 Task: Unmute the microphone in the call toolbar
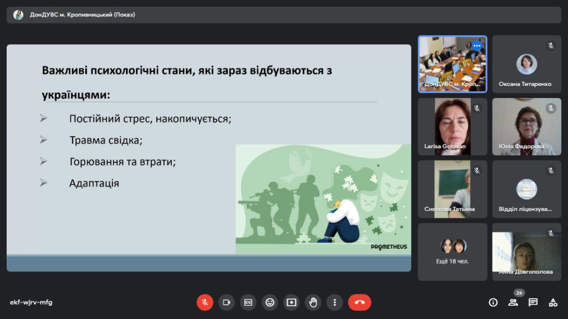(205, 302)
